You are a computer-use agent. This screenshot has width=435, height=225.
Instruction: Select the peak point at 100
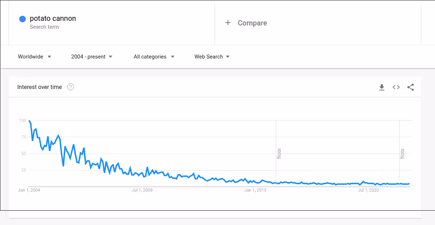pos(29,121)
